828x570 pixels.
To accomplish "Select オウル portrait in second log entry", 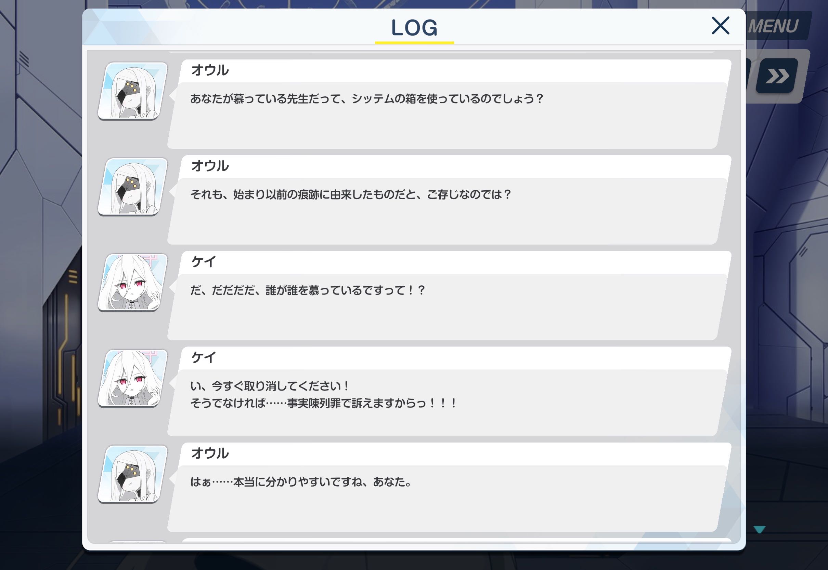I will [133, 187].
